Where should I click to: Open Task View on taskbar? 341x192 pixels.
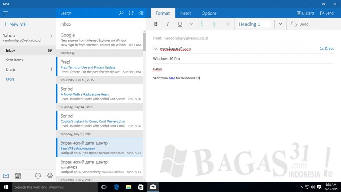pyautogui.click(x=104, y=187)
